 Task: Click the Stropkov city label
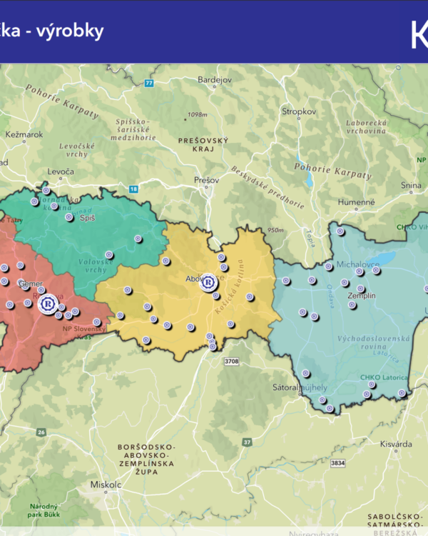tap(299, 111)
